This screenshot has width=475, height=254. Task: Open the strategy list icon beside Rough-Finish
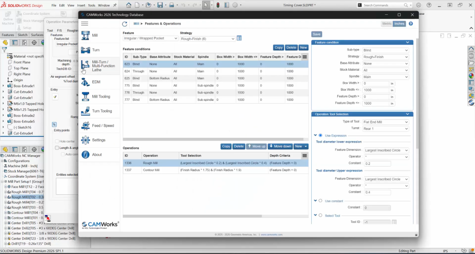(239, 38)
